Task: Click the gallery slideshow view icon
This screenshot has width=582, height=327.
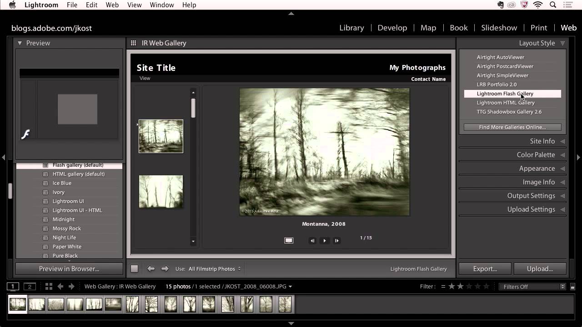Action: click(289, 241)
